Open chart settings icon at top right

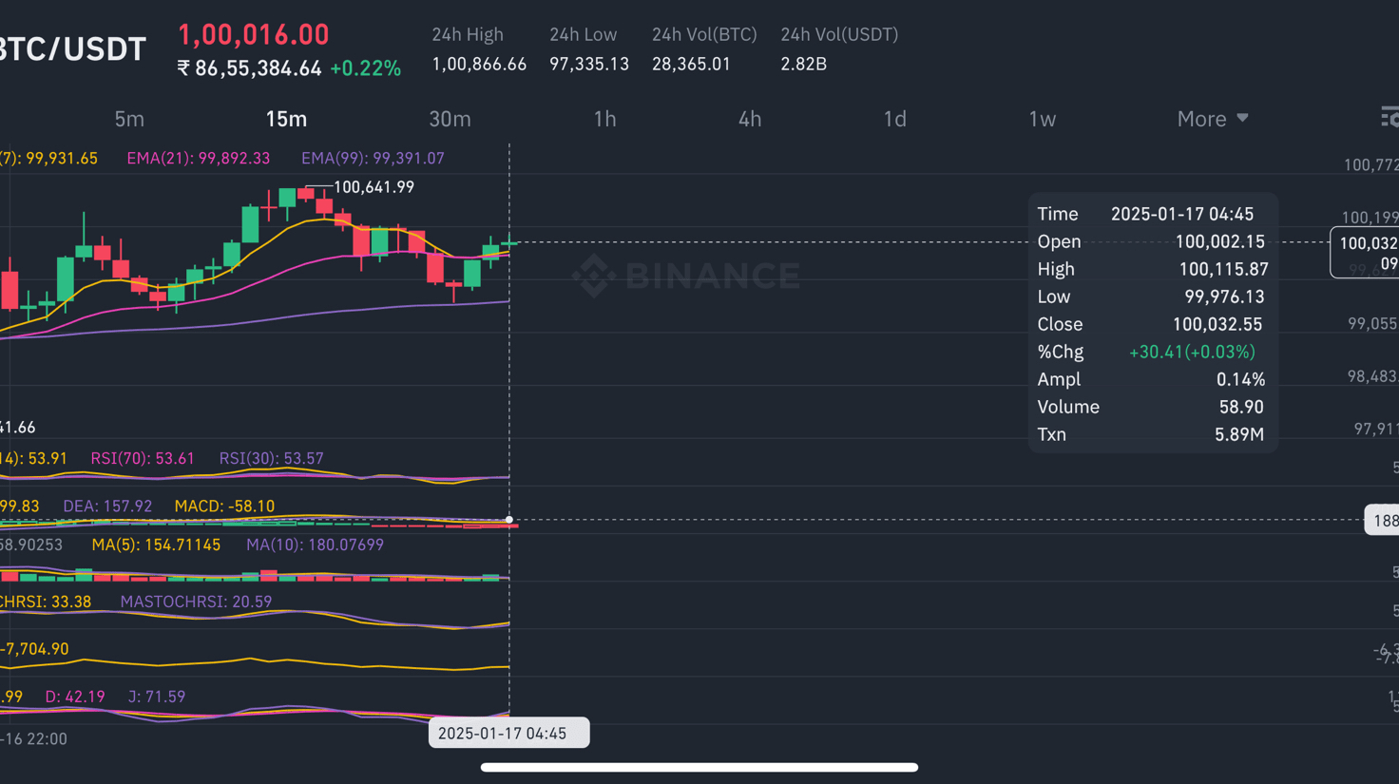(x=1389, y=117)
